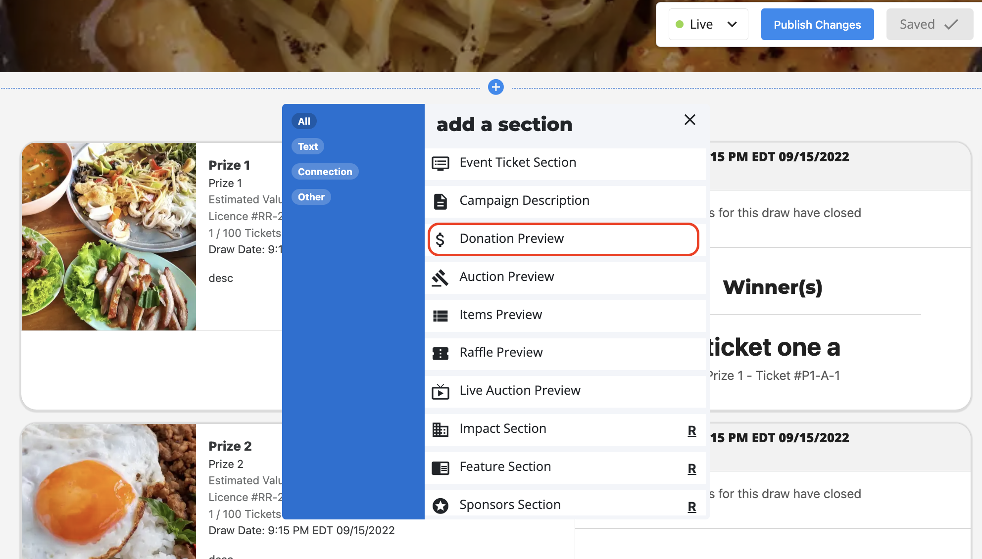The width and height of the screenshot is (982, 559).
Task: Click the Prize 1 food thumbnail
Action: point(109,236)
